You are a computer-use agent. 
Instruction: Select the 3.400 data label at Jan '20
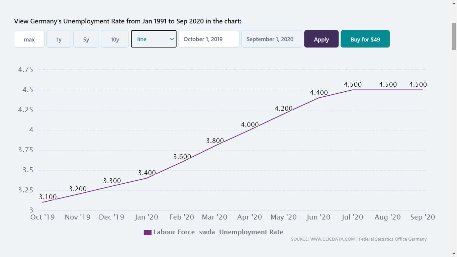(147, 173)
